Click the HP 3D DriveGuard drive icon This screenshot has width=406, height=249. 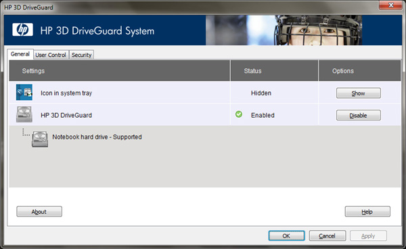[x=24, y=114]
